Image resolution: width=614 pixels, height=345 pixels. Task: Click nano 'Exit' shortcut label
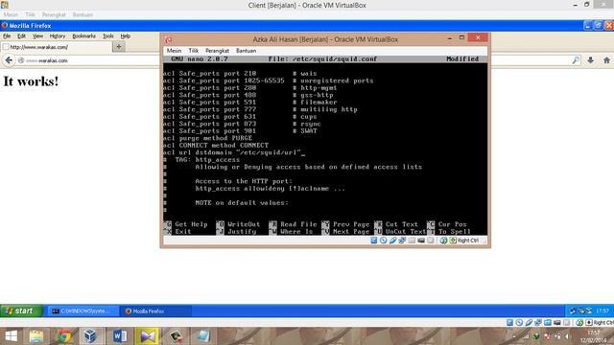coord(183,232)
